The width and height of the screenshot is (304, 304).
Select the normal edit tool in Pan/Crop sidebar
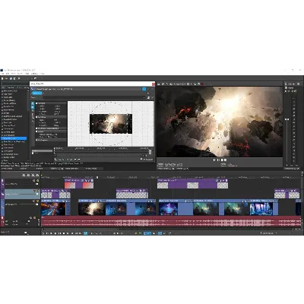[33, 107]
